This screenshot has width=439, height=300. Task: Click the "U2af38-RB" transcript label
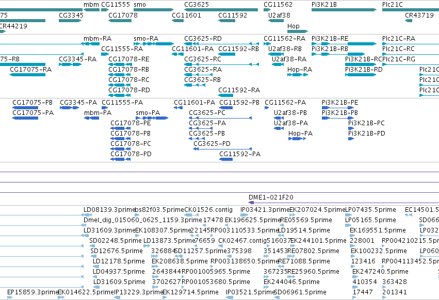pos(285,48)
